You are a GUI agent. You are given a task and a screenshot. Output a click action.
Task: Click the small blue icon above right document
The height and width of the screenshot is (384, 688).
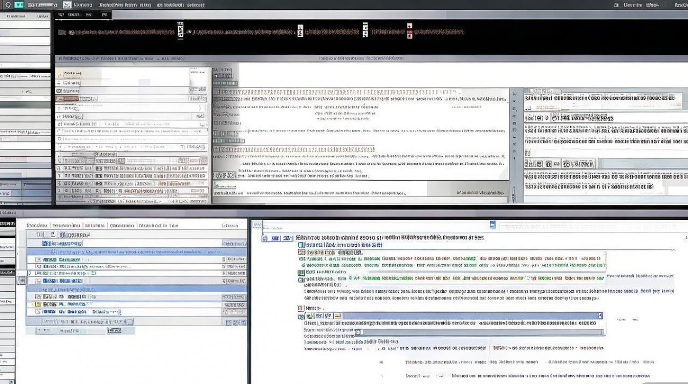[x=492, y=225]
